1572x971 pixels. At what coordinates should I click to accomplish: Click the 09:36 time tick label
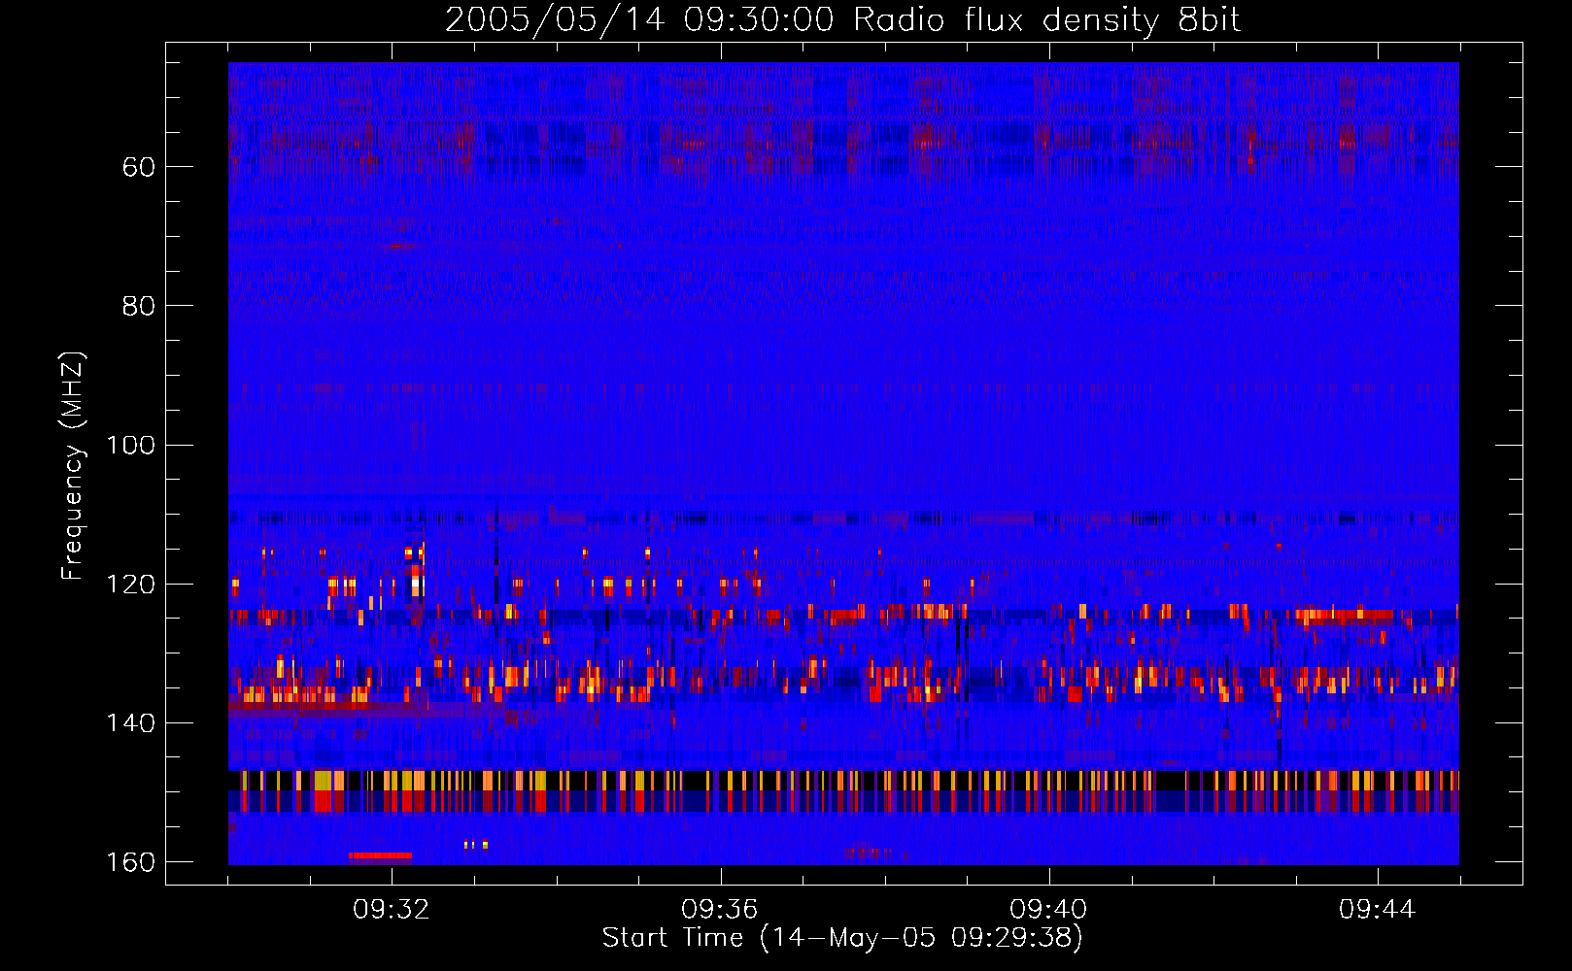point(720,910)
